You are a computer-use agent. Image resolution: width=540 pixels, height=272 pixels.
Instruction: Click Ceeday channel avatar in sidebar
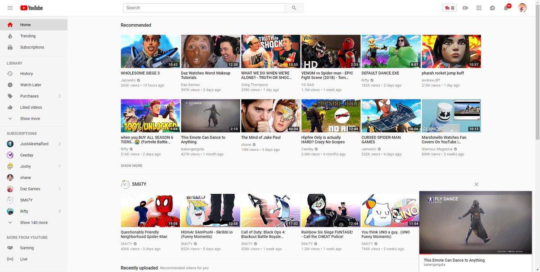click(10, 155)
